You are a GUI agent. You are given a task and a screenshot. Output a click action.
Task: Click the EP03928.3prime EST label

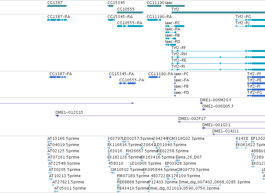[181, 164]
